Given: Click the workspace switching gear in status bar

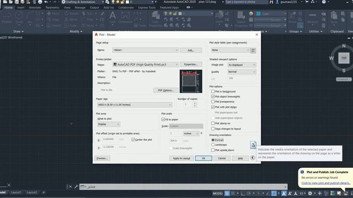Looking at the screenshot, I should [310, 193].
